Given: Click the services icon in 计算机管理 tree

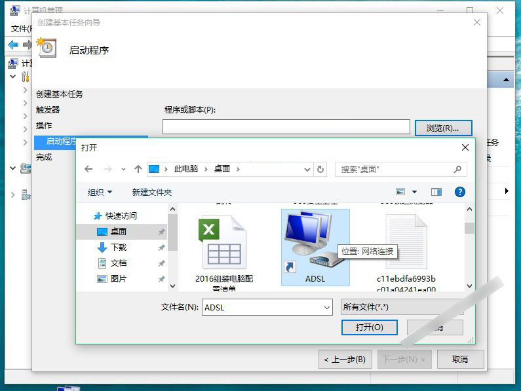Looking at the screenshot, I should pyautogui.click(x=26, y=195).
